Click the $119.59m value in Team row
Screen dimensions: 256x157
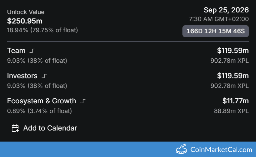point(233,51)
